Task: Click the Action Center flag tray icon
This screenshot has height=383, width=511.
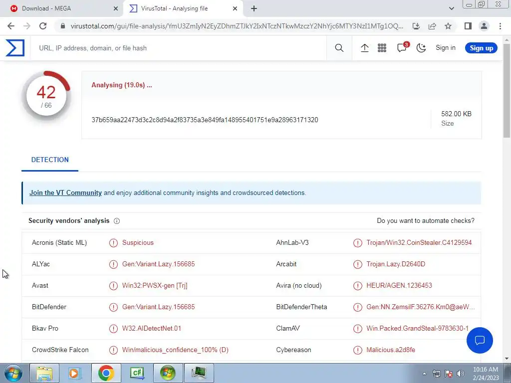Action: coord(449,374)
